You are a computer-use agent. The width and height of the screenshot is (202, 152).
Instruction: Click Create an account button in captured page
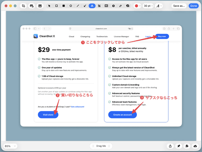coord(122,115)
